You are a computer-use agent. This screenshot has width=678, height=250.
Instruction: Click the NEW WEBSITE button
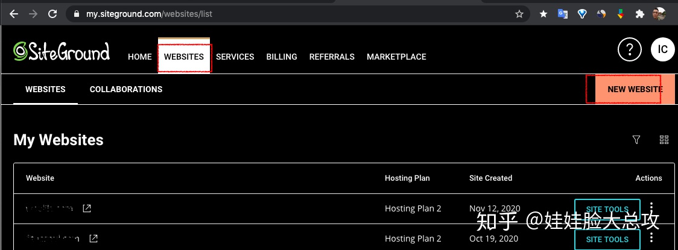click(635, 89)
